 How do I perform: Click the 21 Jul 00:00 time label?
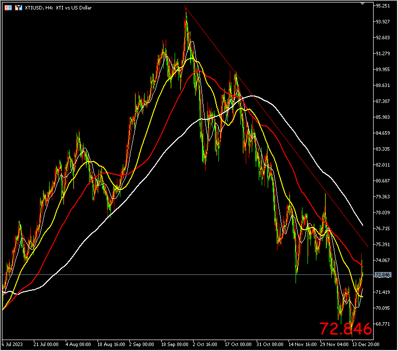(46, 345)
